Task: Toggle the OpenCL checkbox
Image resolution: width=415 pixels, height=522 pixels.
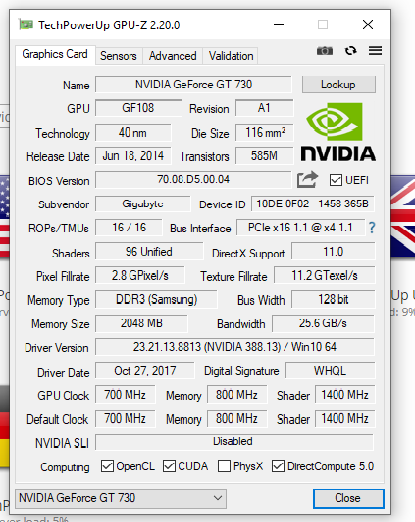Action: click(107, 466)
